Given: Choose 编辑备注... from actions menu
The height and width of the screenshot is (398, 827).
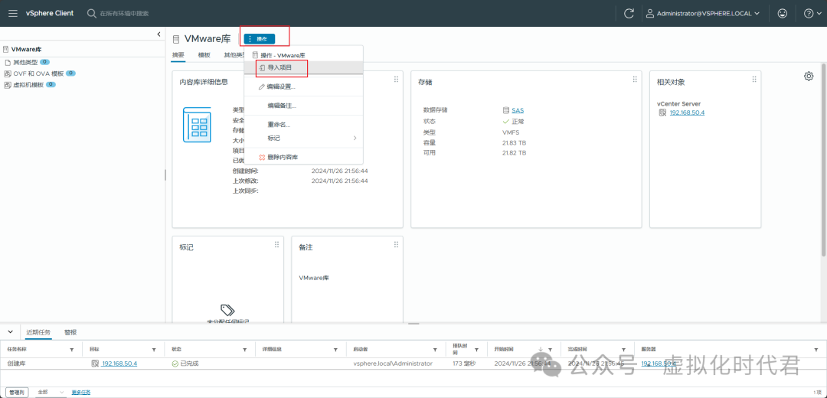Looking at the screenshot, I should click(303, 106).
